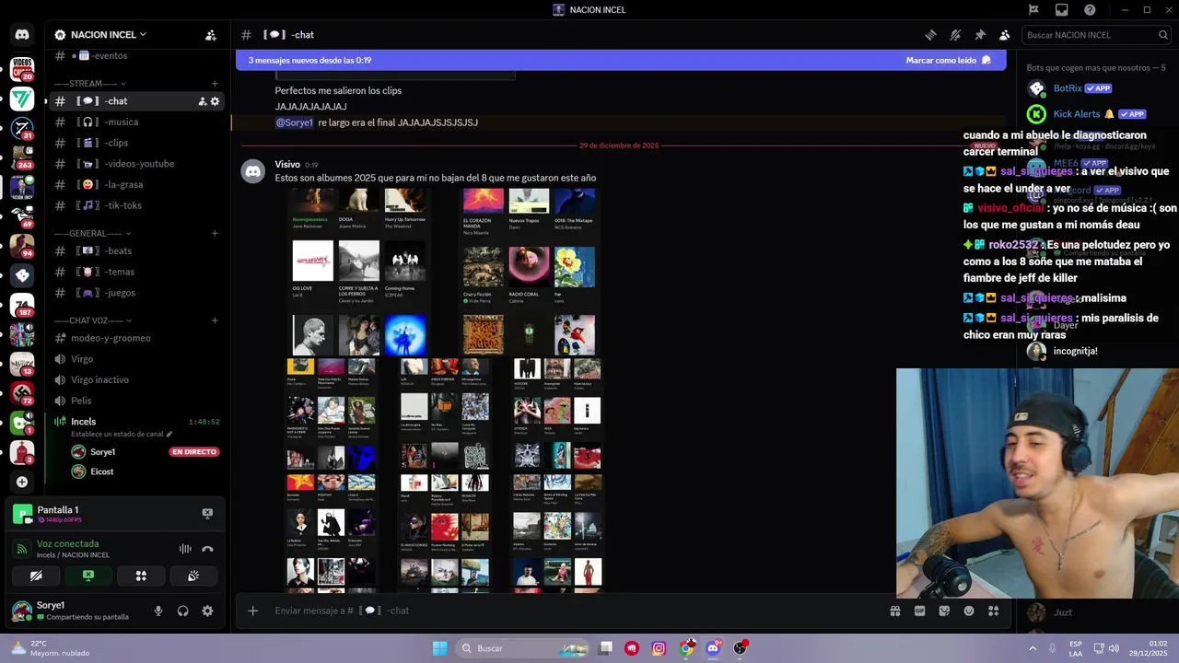Open pinned messages icon

pyautogui.click(x=980, y=35)
